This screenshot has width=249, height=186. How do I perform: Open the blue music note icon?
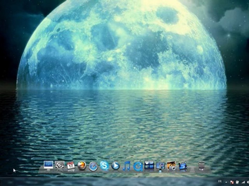coord(127,166)
